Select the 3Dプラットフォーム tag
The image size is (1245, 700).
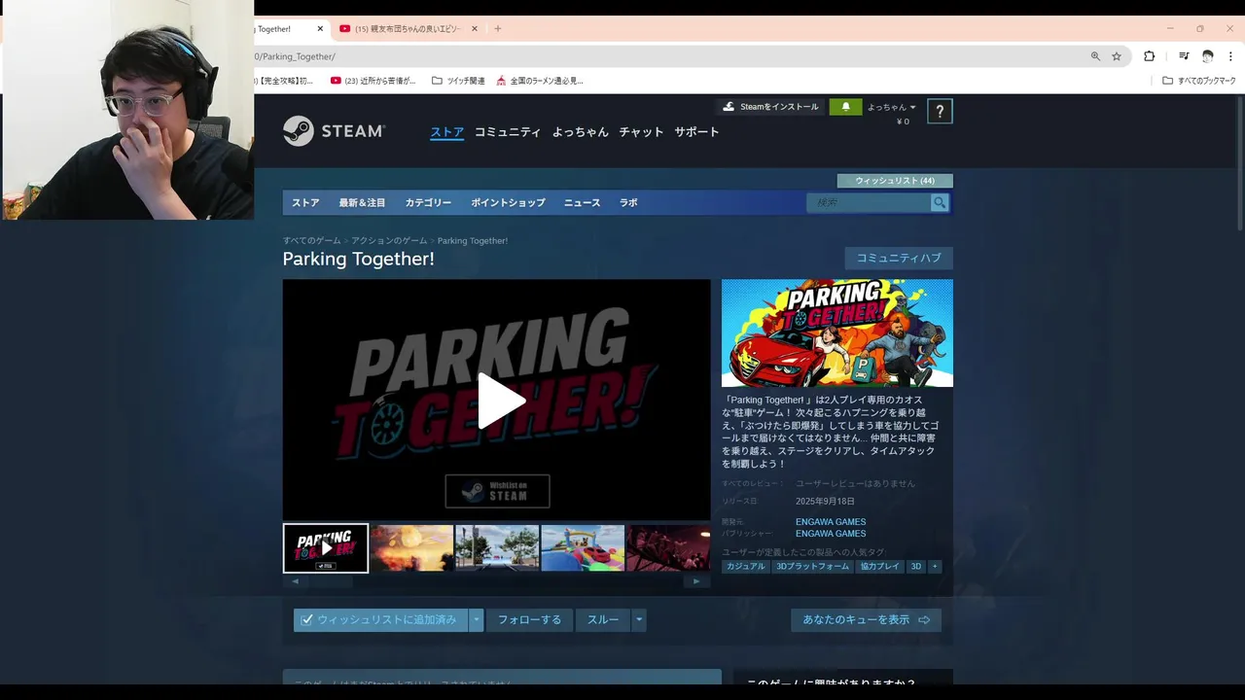click(x=812, y=567)
